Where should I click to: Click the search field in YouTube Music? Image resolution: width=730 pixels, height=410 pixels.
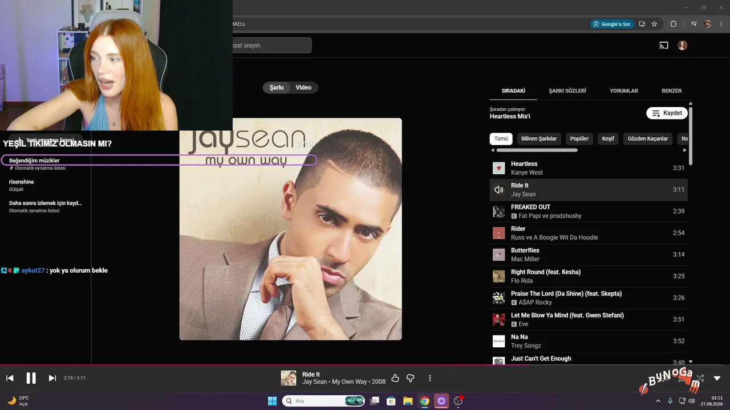tap(271, 46)
